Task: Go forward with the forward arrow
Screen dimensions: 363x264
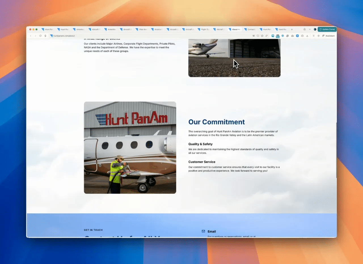Action: click(35, 36)
